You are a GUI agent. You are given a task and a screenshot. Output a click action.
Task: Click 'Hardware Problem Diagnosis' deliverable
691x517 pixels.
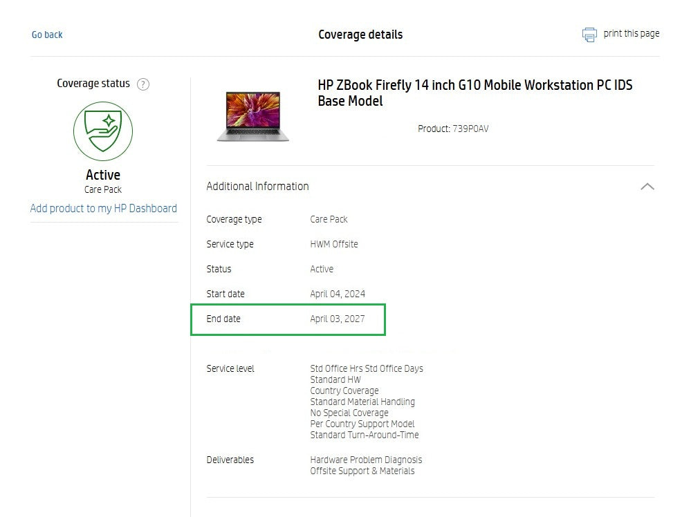(366, 460)
